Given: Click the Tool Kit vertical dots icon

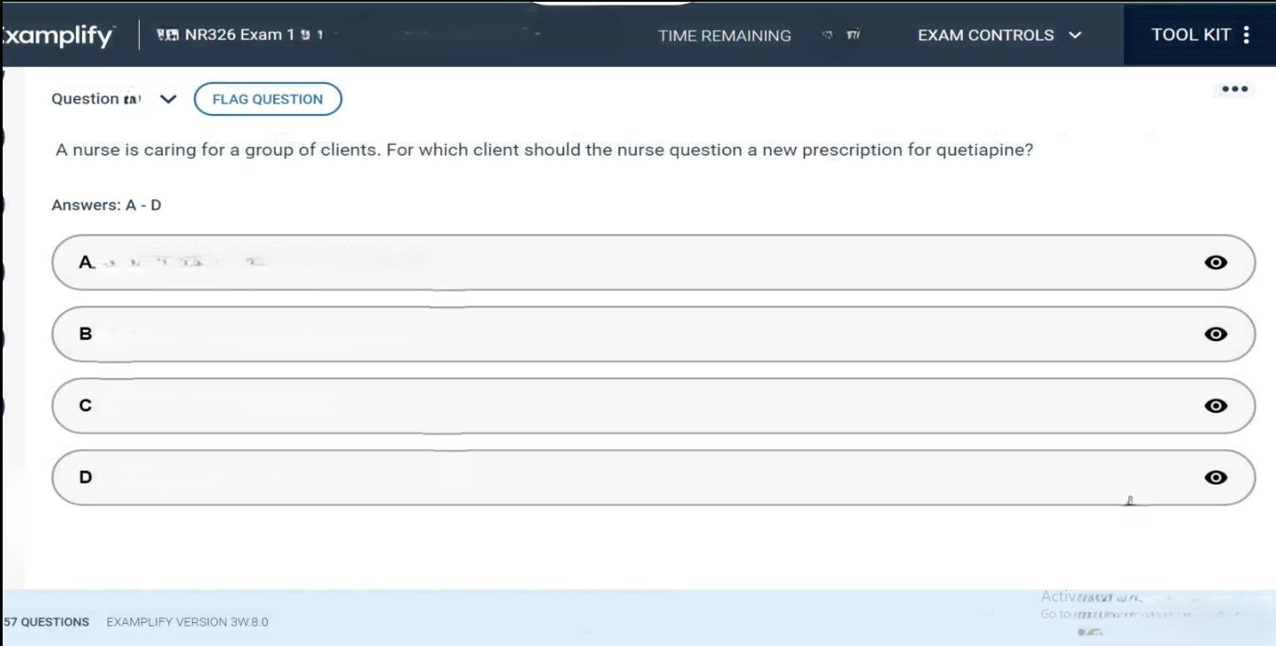Looking at the screenshot, I should (x=1247, y=35).
